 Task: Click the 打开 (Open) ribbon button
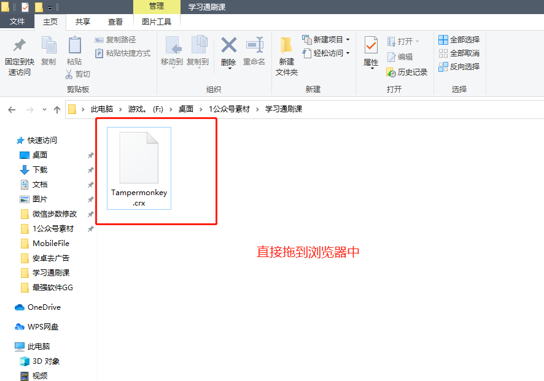(x=403, y=42)
